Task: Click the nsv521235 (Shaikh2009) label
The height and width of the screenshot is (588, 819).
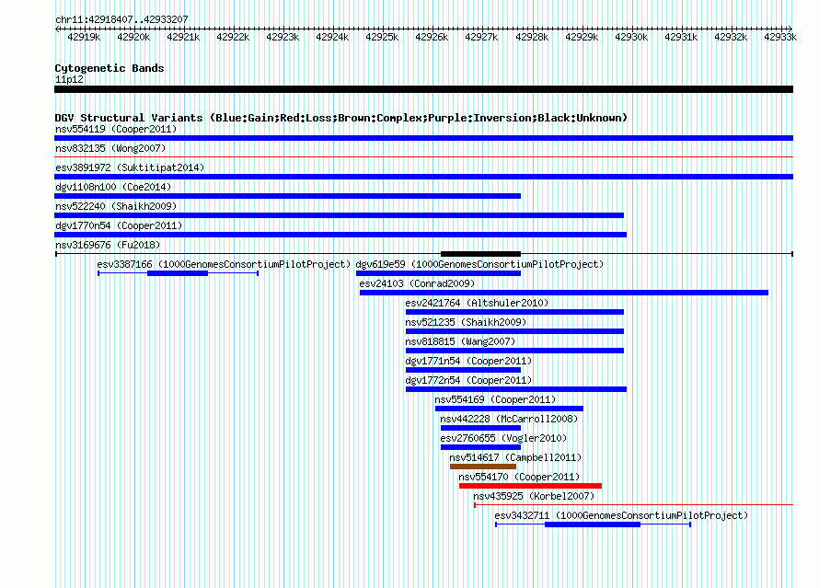Action: (x=466, y=322)
